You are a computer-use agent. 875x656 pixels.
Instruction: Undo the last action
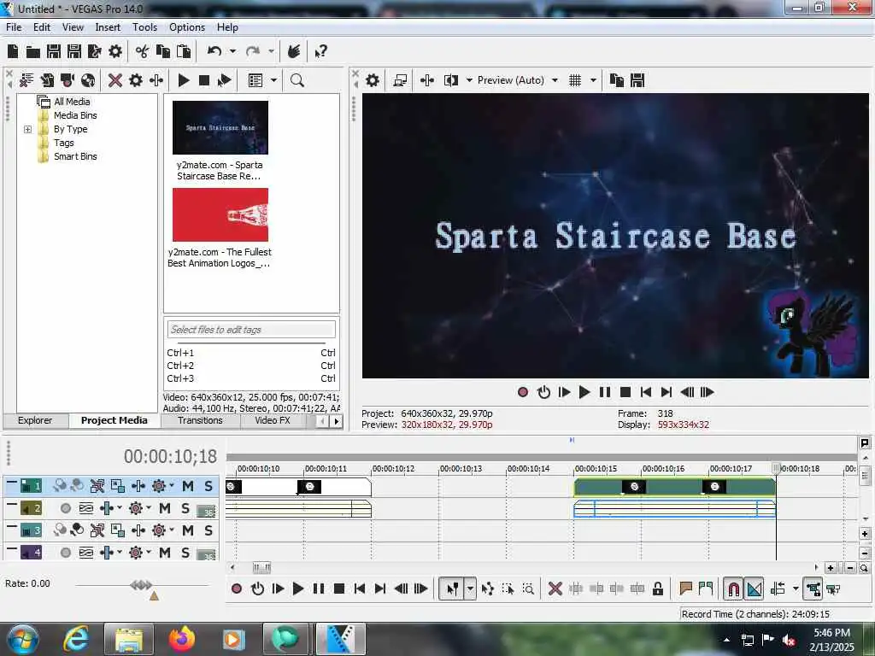pos(214,51)
